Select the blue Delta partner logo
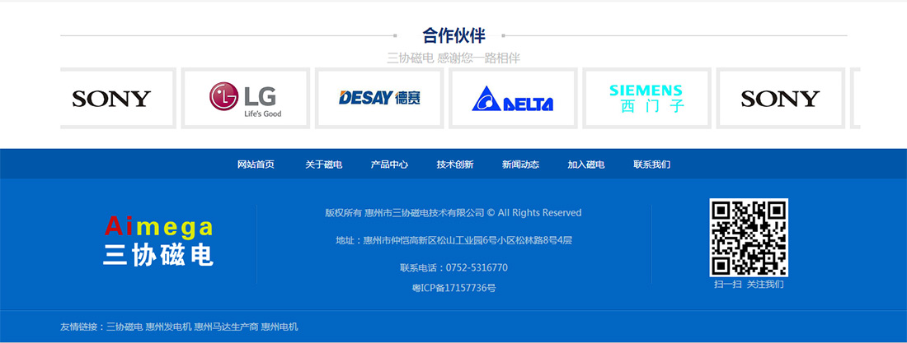This screenshot has width=907, height=343. click(x=513, y=99)
